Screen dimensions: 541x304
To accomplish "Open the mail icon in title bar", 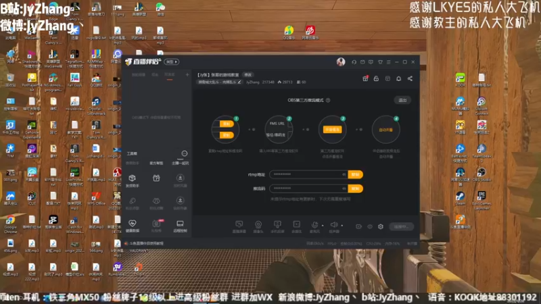I will tap(362, 62).
